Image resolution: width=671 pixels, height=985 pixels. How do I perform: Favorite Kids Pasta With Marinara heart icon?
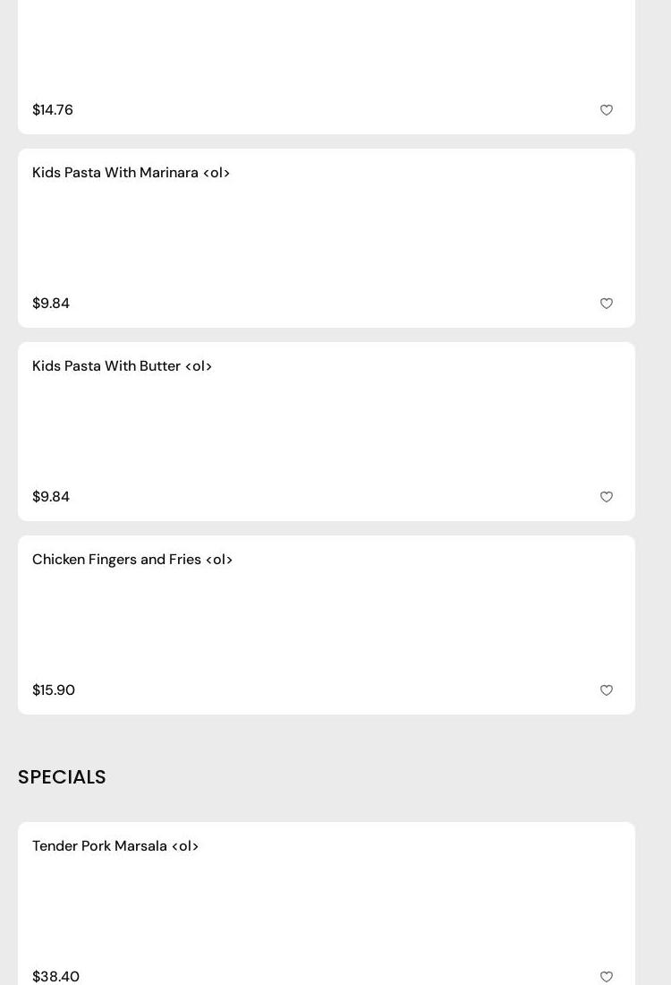(x=607, y=304)
